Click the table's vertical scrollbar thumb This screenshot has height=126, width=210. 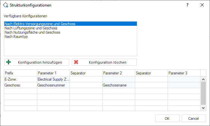click(x=203, y=93)
